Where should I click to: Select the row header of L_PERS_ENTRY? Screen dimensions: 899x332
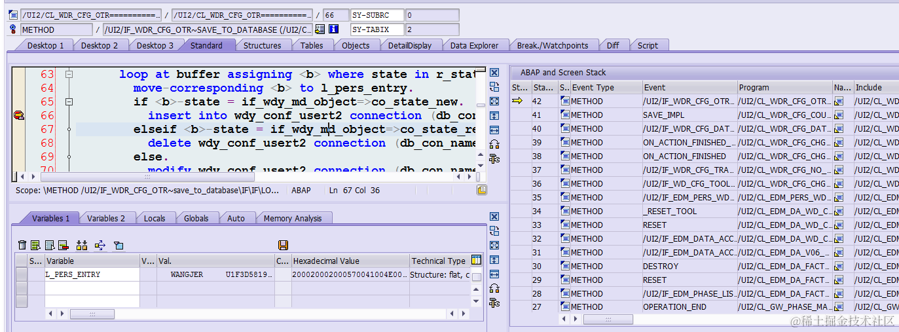pos(22,274)
